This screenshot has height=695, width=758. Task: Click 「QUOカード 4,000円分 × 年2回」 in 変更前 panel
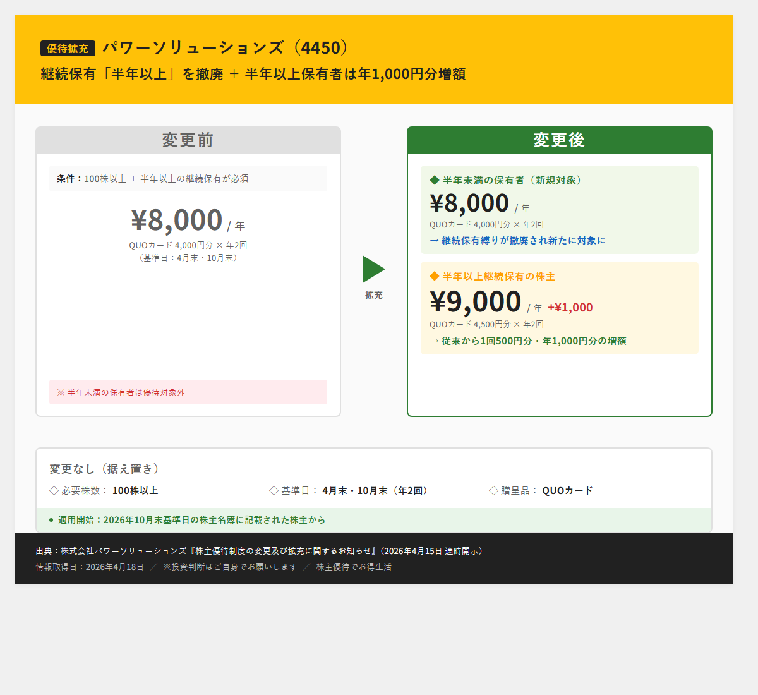(x=188, y=245)
